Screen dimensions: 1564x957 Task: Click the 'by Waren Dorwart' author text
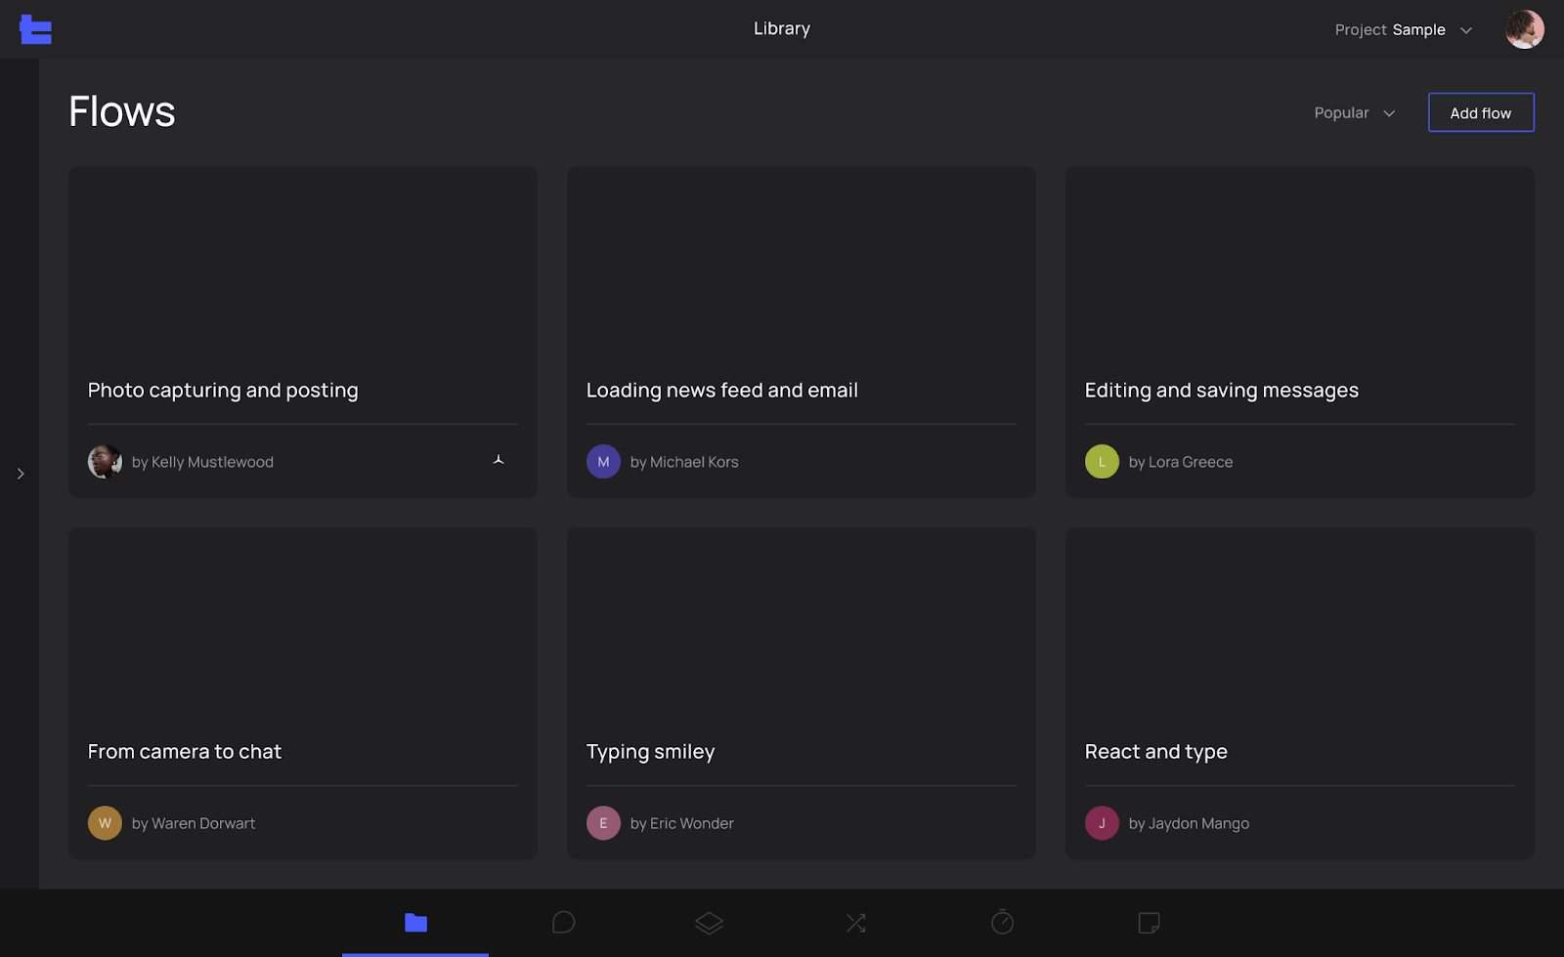pyautogui.click(x=194, y=823)
